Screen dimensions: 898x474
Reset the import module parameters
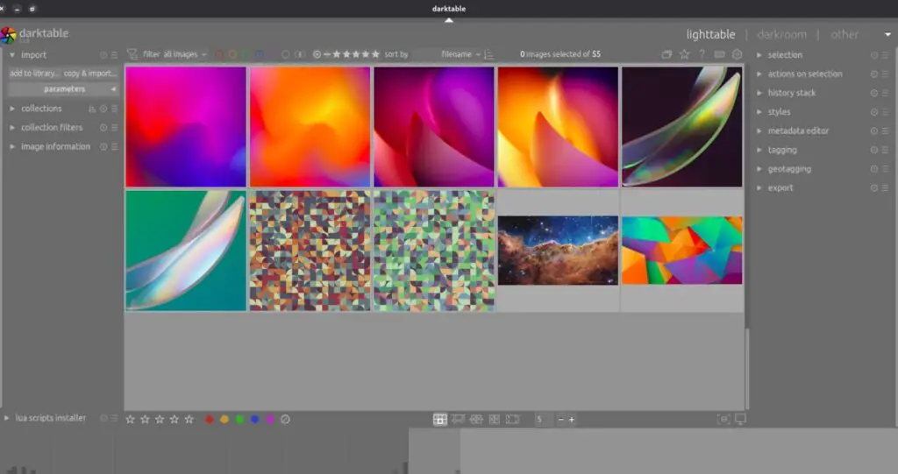103,55
